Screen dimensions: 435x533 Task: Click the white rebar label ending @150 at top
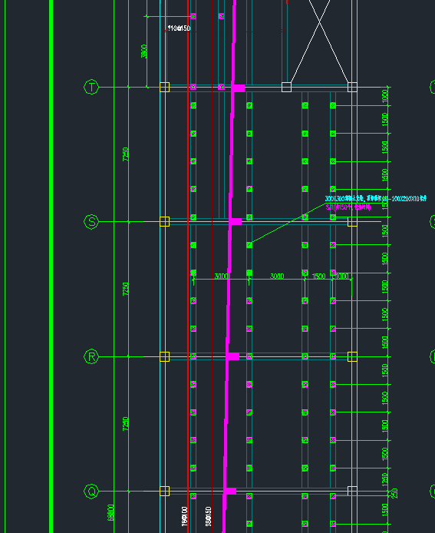179,28
